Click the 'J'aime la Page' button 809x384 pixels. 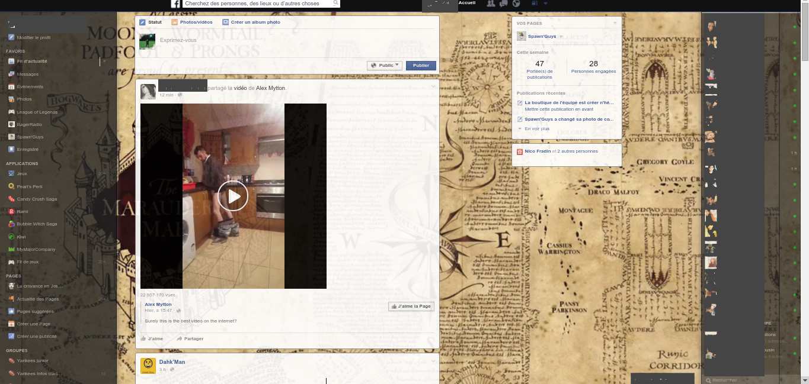(412, 306)
